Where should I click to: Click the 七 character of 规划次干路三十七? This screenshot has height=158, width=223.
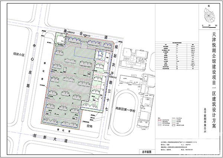coord(106,109)
